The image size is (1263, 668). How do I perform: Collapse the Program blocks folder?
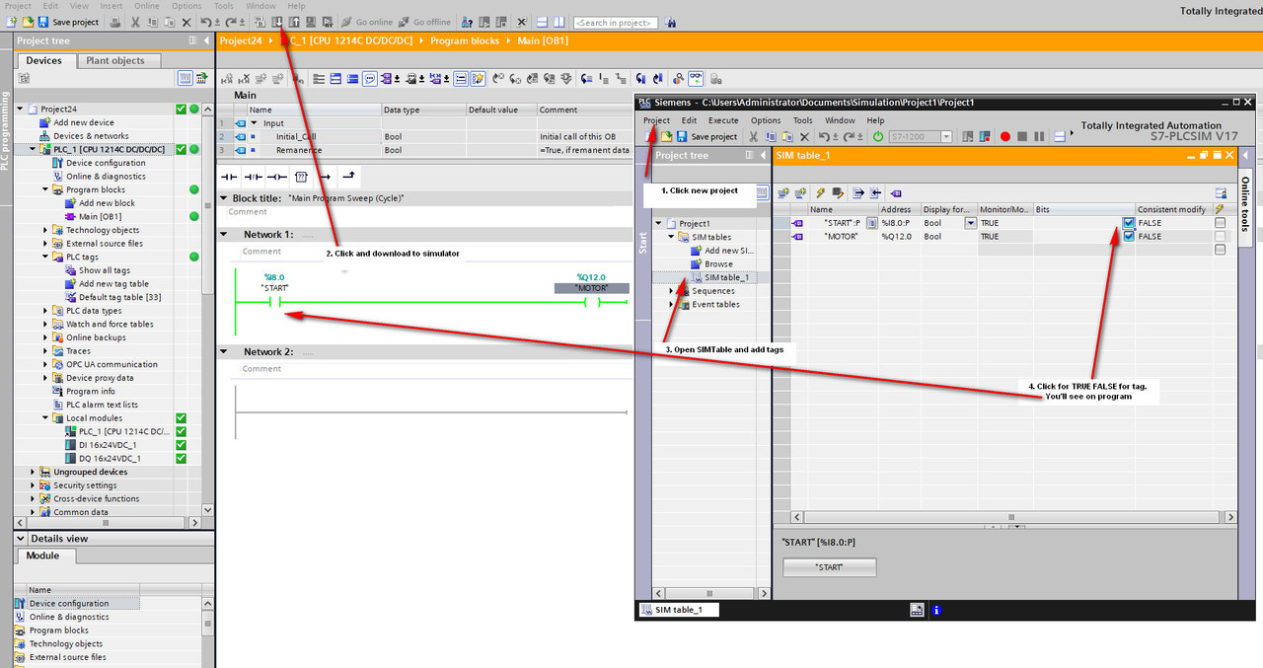(45, 189)
